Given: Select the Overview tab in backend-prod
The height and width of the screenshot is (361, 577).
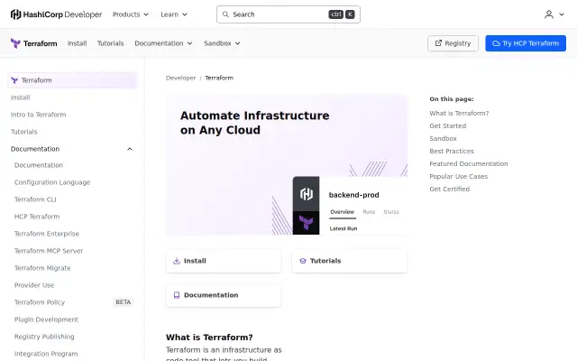Looking at the screenshot, I should point(343,212).
